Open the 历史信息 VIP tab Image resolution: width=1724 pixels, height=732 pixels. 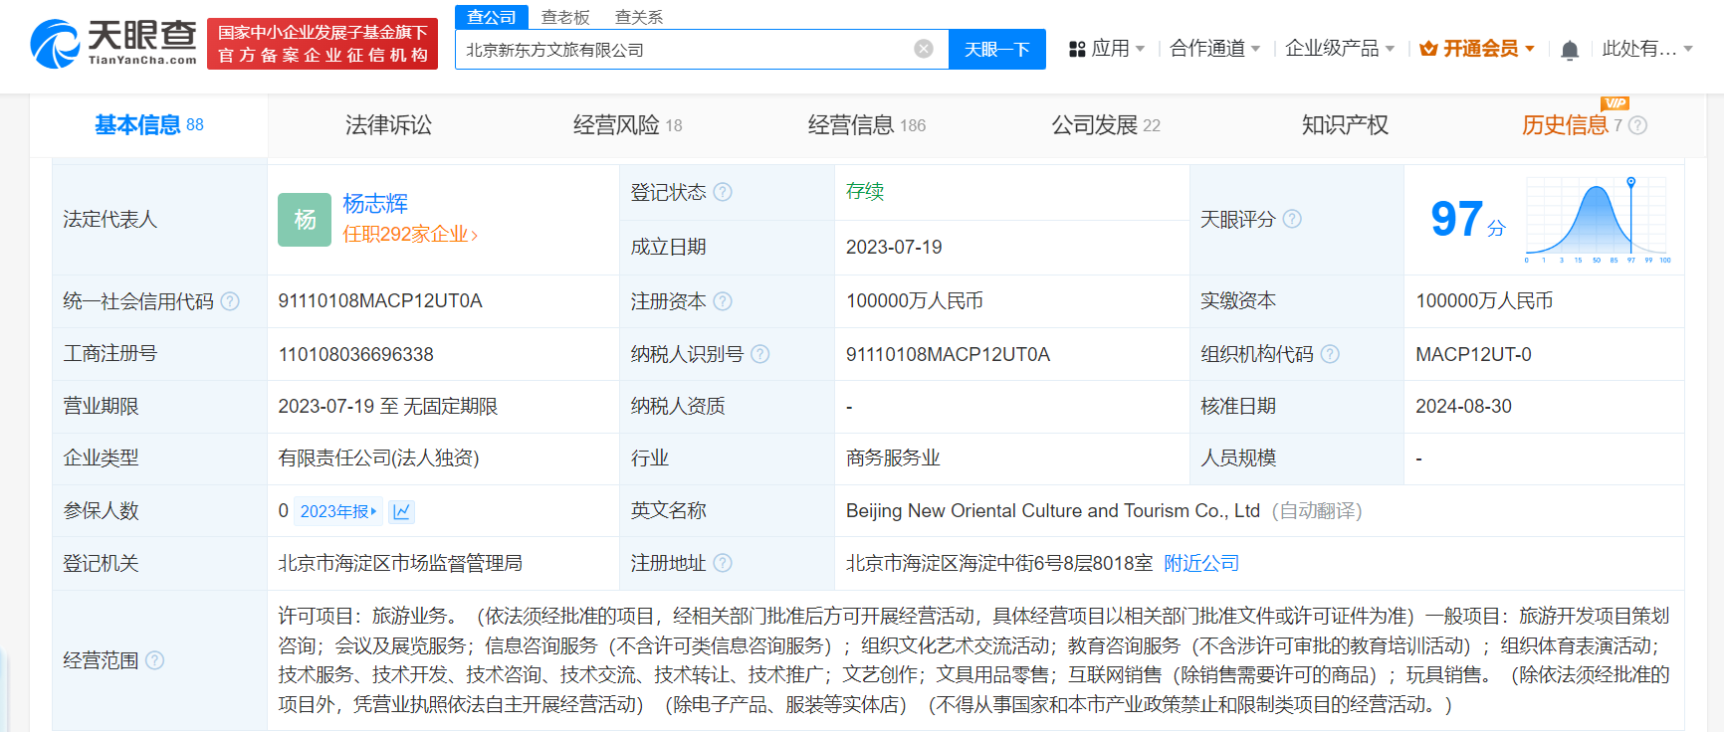point(1572,125)
